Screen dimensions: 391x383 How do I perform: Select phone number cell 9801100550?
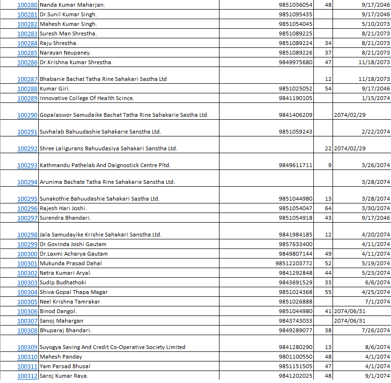[295, 357]
